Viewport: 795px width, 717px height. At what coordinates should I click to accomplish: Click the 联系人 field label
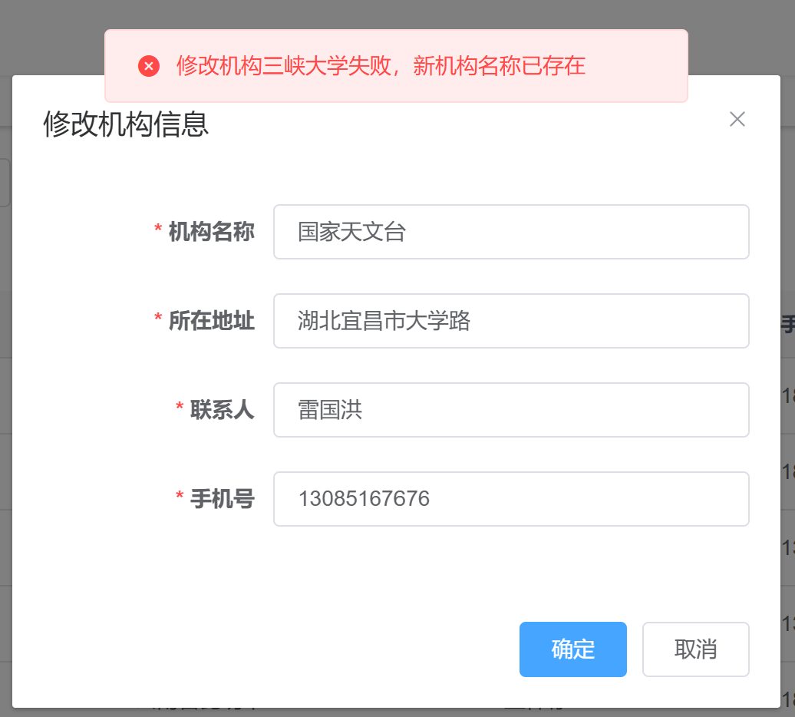pos(222,410)
